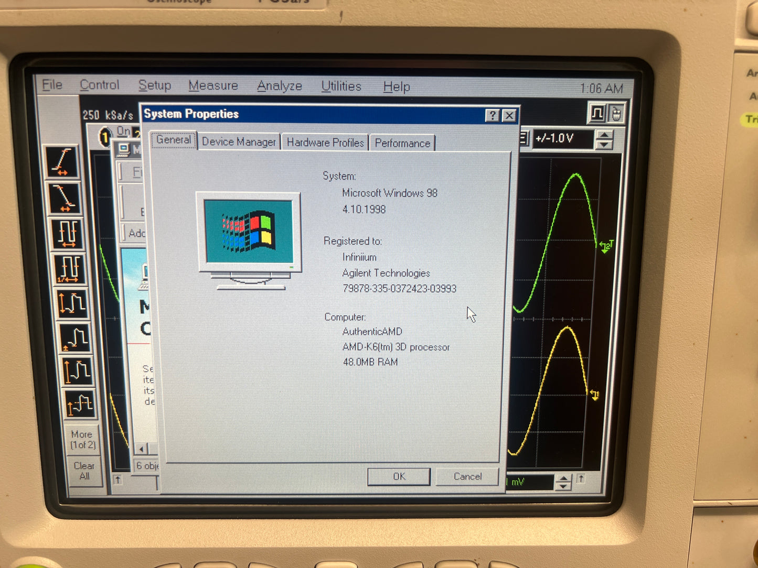
Task: Close the System Properties dialog with X
Action: coord(509,116)
